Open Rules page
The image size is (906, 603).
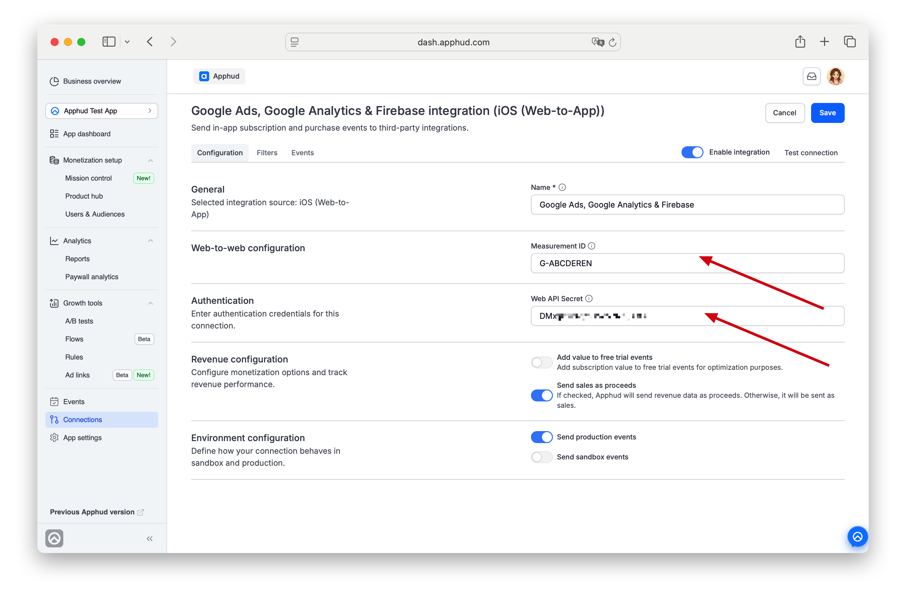(x=74, y=357)
